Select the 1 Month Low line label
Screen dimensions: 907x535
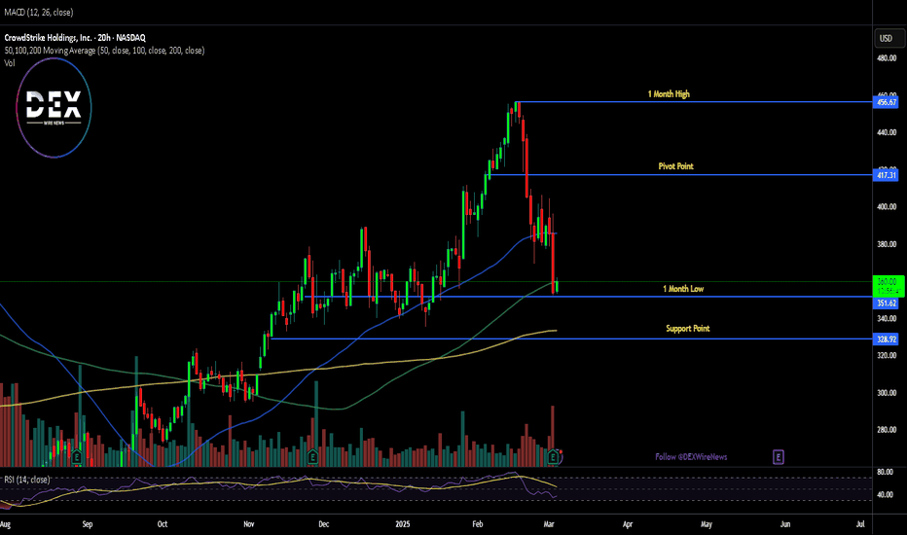coord(683,289)
